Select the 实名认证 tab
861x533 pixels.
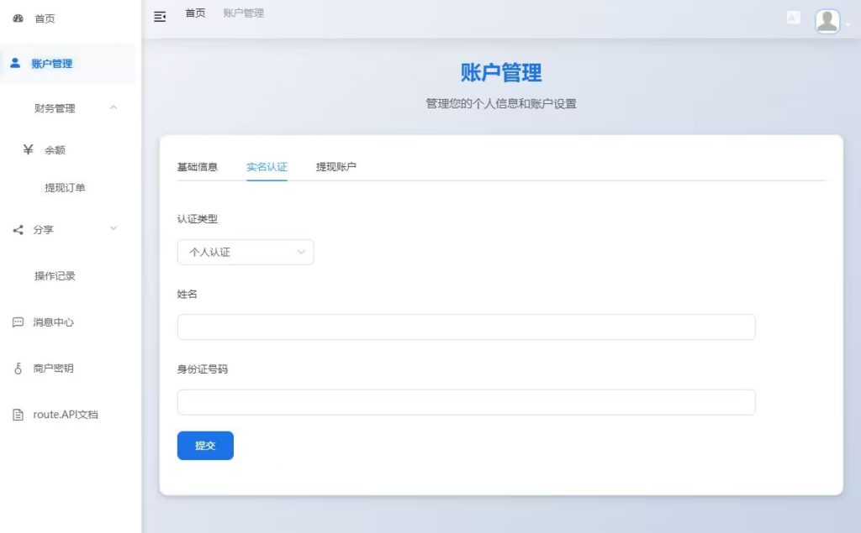(267, 167)
